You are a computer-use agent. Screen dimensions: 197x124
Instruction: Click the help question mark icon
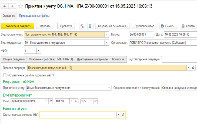(53, 75)
